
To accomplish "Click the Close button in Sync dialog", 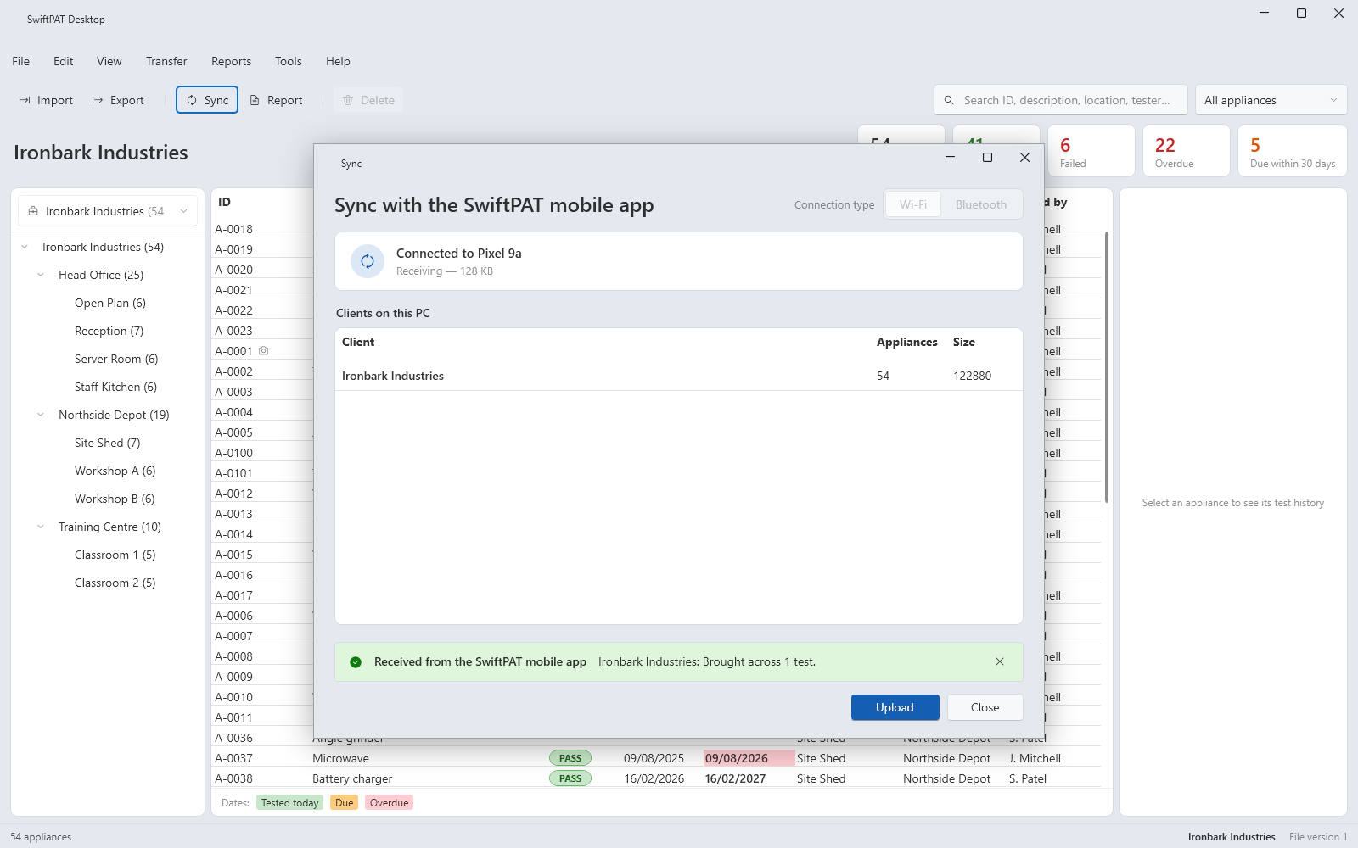I will pos(985,707).
